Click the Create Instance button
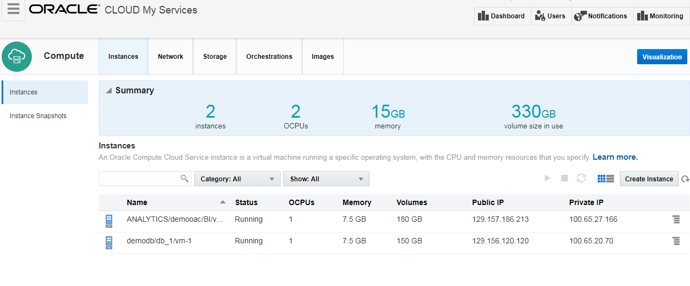The height and width of the screenshot is (286, 690). tap(648, 179)
